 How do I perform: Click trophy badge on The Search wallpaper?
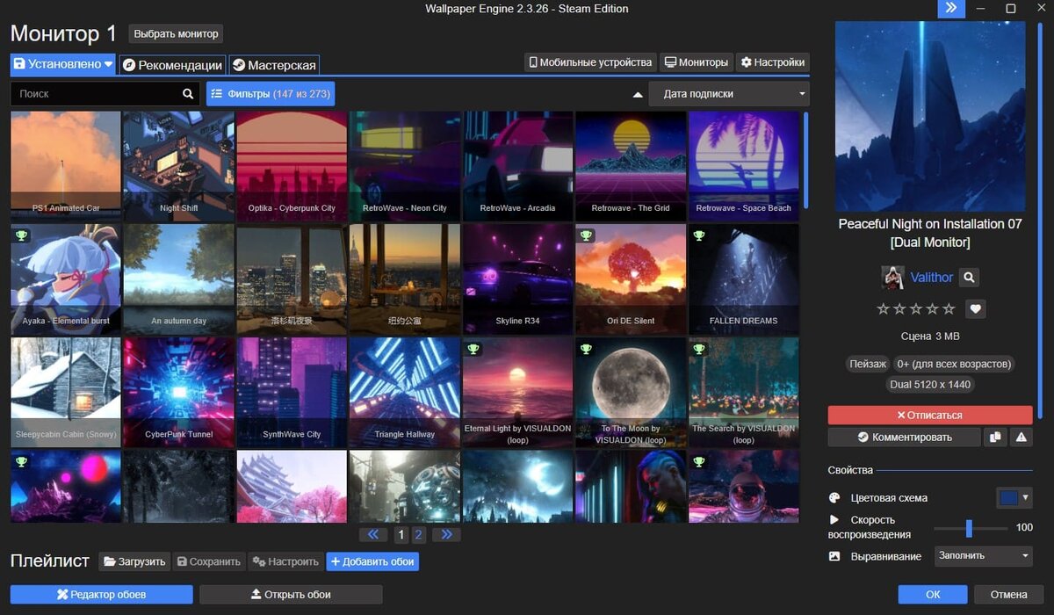(x=699, y=350)
